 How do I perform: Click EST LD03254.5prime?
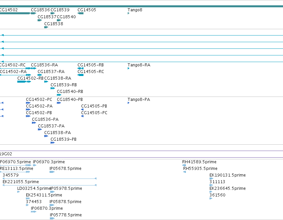coord(34,188)
